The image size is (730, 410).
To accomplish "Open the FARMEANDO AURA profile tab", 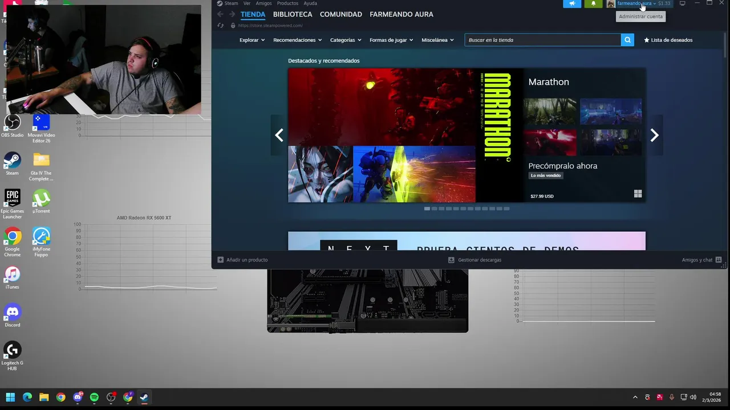I will tap(401, 14).
